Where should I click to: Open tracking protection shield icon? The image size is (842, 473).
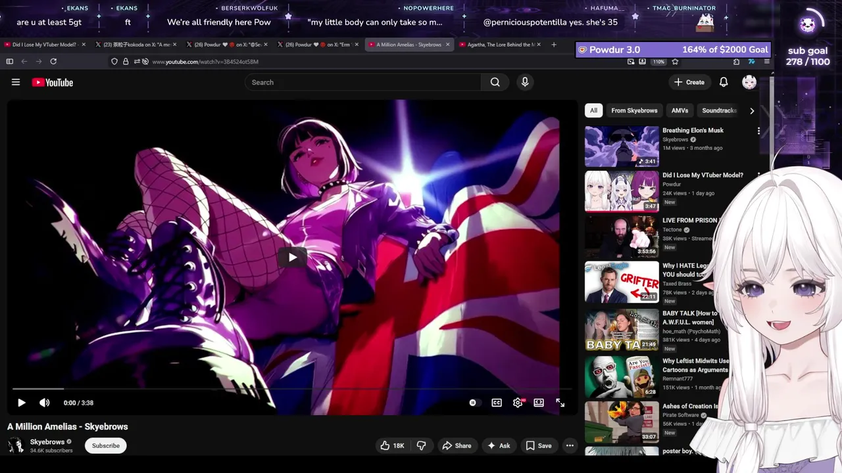pos(114,61)
